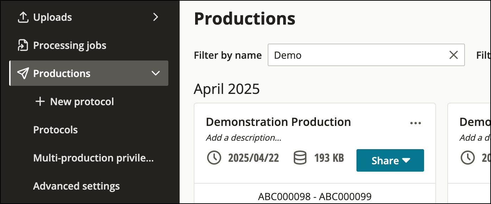
Task: Click the Productions page heading
Action: pos(245,19)
